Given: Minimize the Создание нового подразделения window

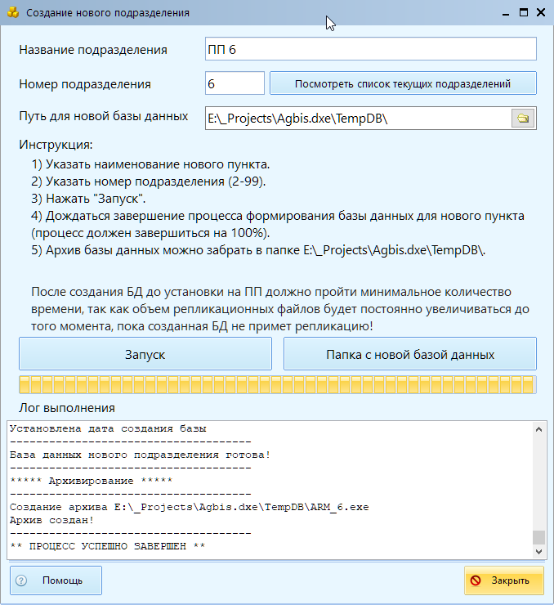Looking at the screenshot, I should pos(506,13).
